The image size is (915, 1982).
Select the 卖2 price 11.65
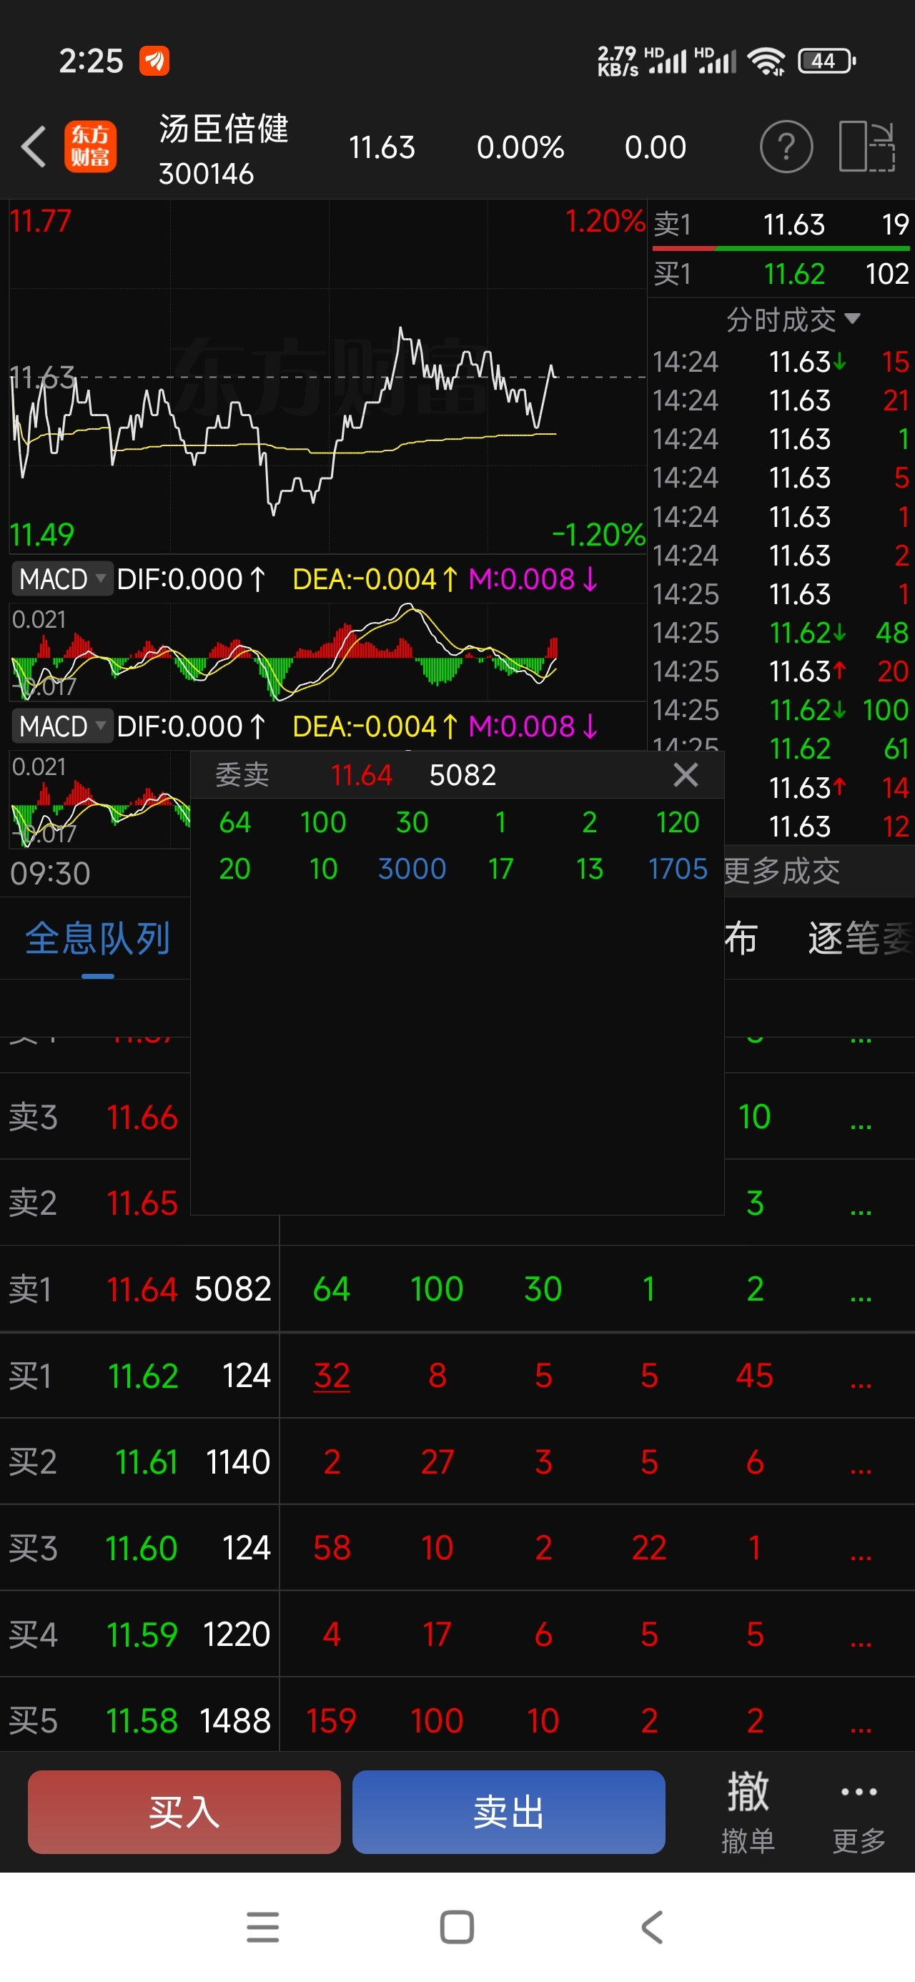142,1203
